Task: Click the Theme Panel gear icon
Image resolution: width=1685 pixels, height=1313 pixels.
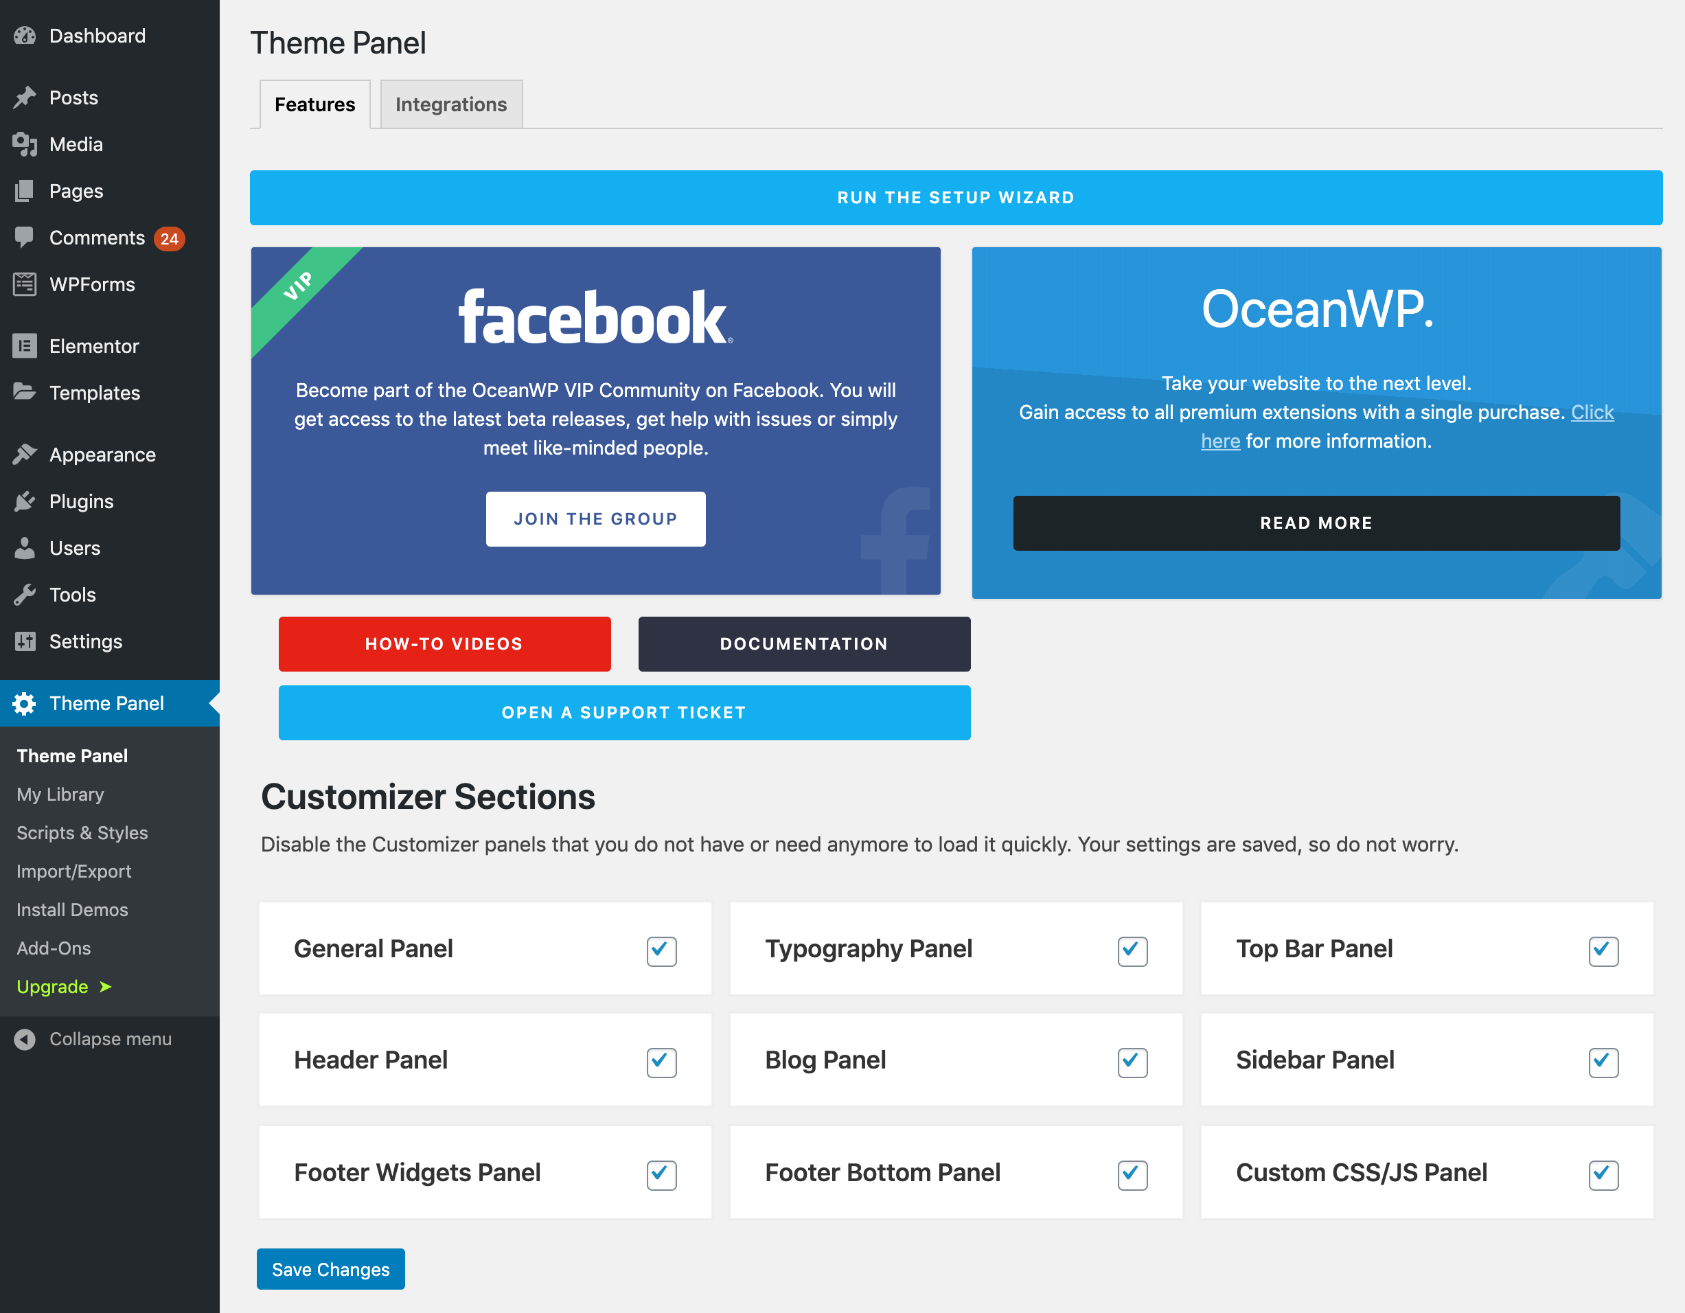Action: click(25, 703)
